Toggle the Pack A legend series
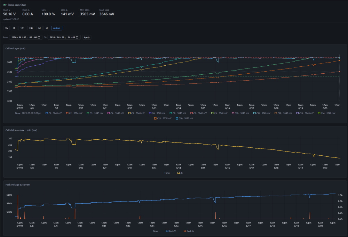 tap(190, 231)
